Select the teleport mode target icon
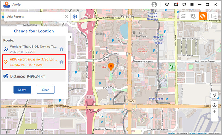 tap(203, 16)
